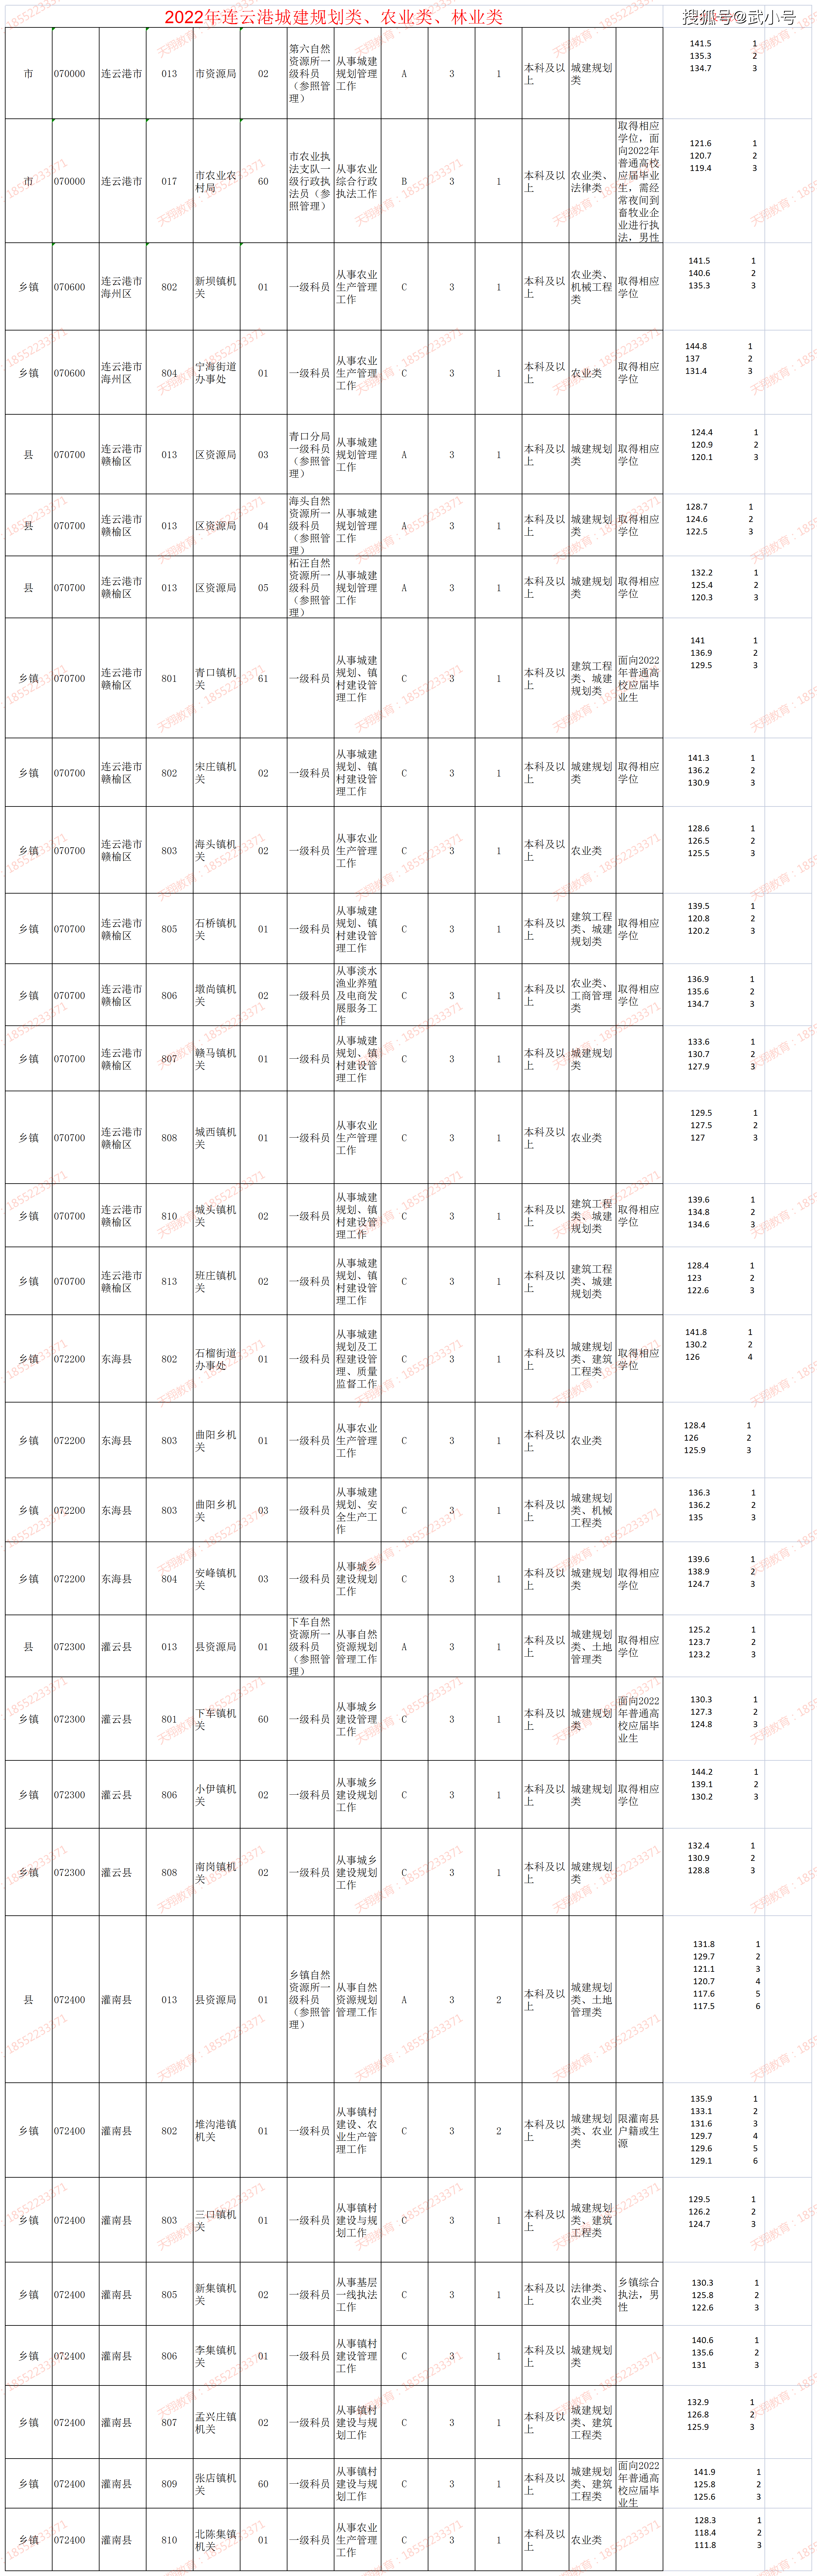
Task: Click unit code 813 cell
Action: (169, 1281)
